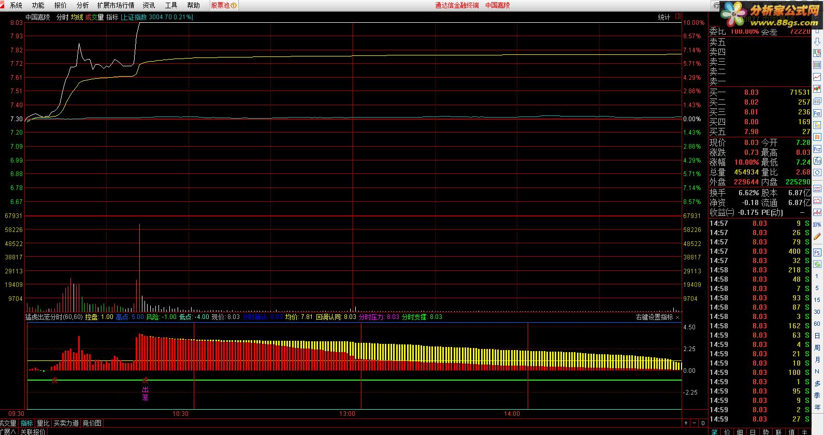Switch to 15-minute period in sidebar

click(817, 300)
